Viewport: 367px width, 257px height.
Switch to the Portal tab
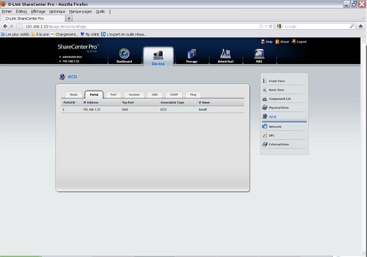pyautogui.click(x=94, y=94)
